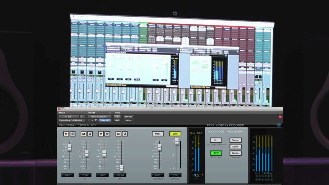This screenshot has width=329, height=185.
Task: Toggle plug-in BYPASS
Action: point(129,117)
